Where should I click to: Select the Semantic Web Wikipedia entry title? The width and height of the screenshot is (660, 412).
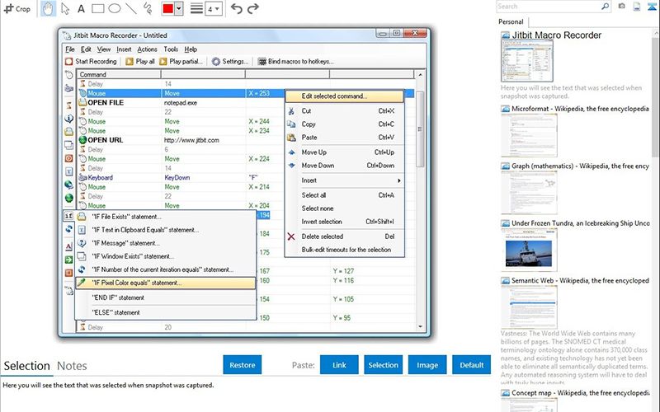(x=580, y=280)
